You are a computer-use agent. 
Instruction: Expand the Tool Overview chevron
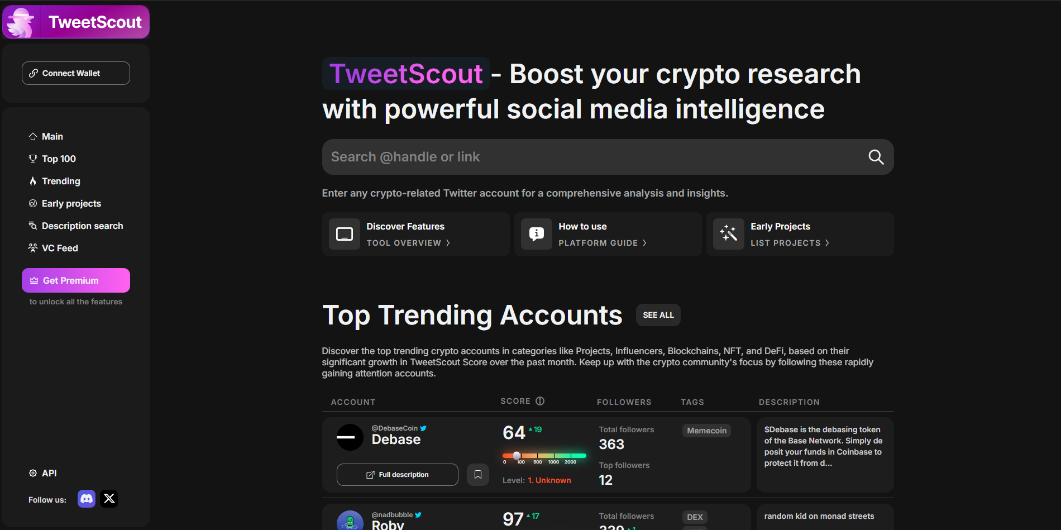point(447,243)
